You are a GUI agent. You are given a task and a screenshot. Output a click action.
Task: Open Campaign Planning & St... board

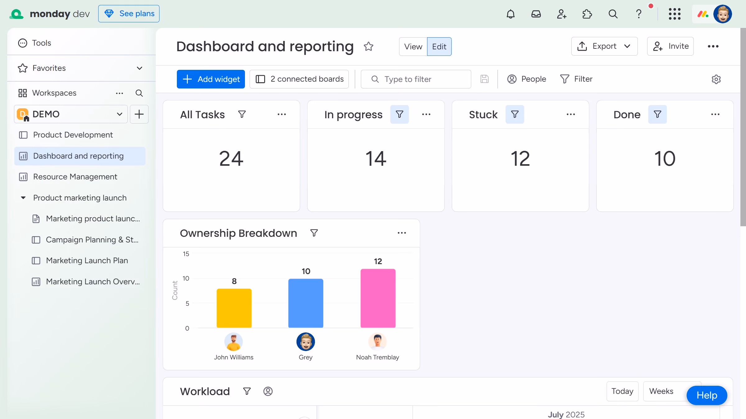86,240
